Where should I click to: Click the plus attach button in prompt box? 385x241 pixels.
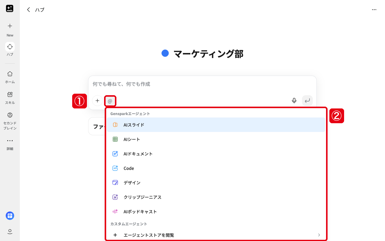[x=97, y=101]
